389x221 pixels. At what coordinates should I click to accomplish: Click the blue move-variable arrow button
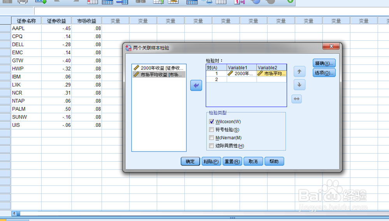[196, 86]
